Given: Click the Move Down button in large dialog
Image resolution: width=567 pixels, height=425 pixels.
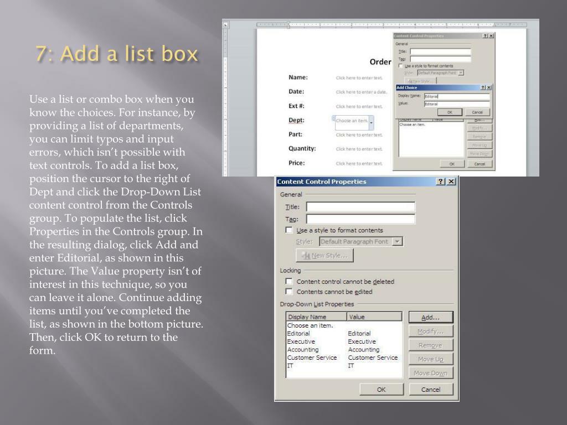Looking at the screenshot, I should (x=430, y=373).
